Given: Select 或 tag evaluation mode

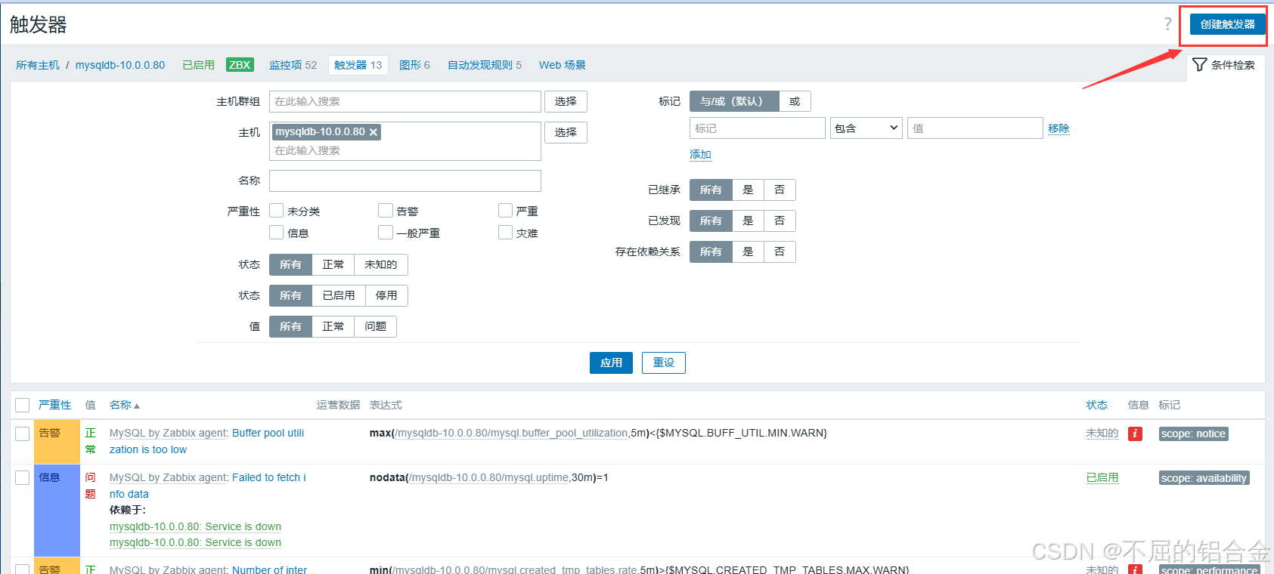Looking at the screenshot, I should point(795,101).
